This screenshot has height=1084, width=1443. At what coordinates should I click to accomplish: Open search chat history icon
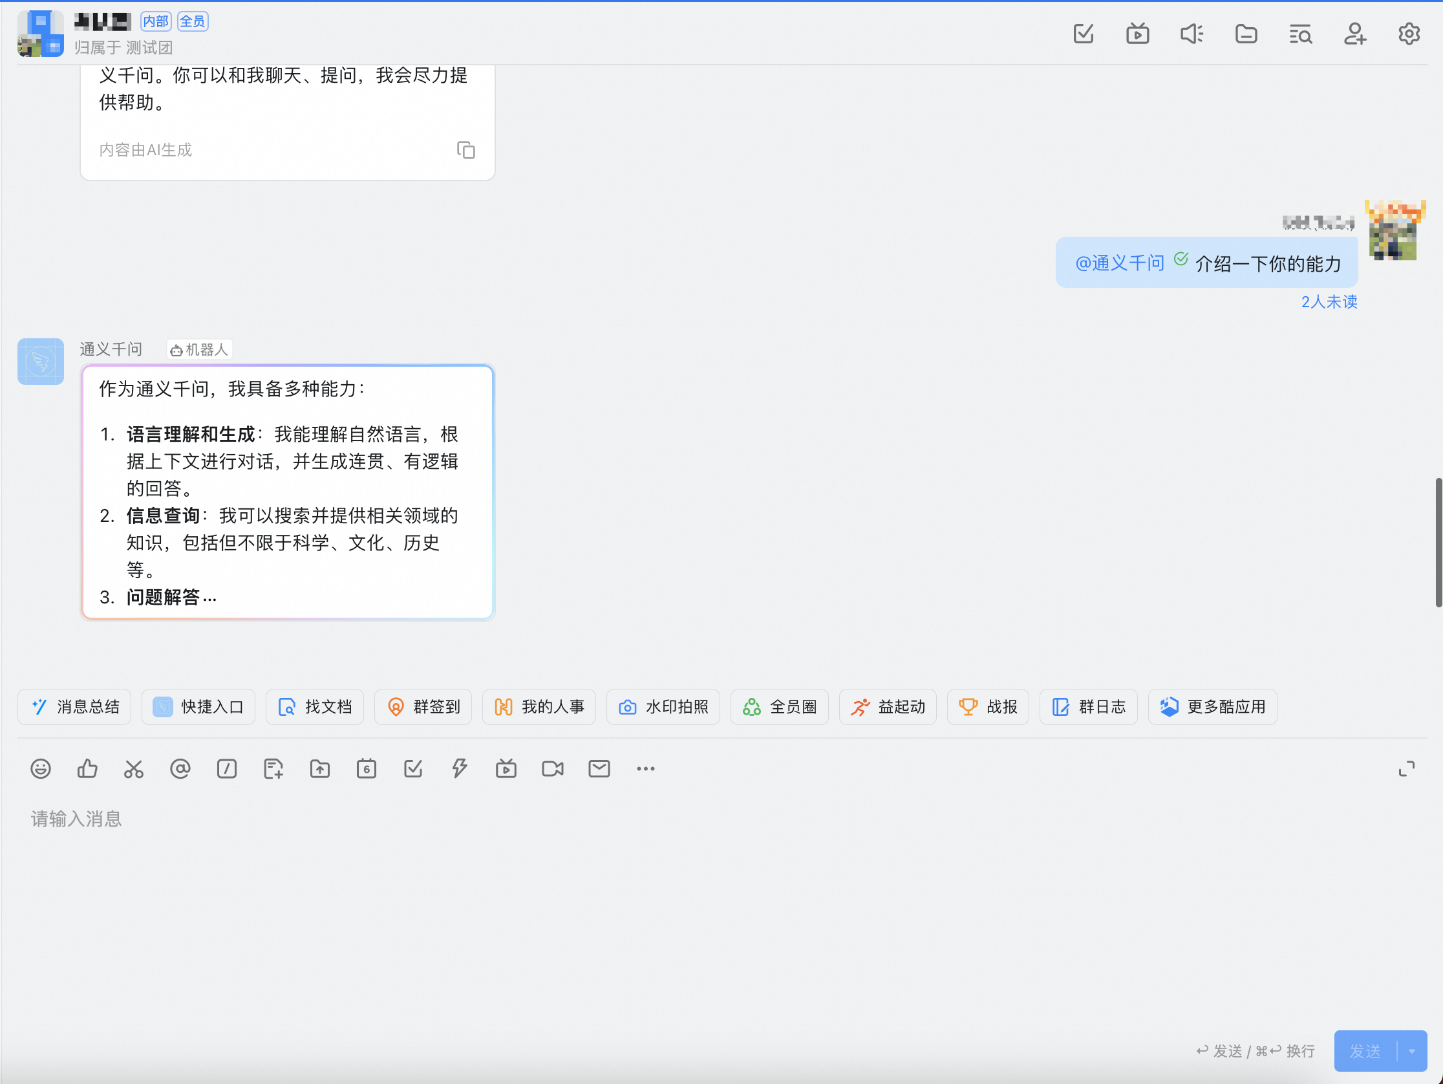(1300, 34)
